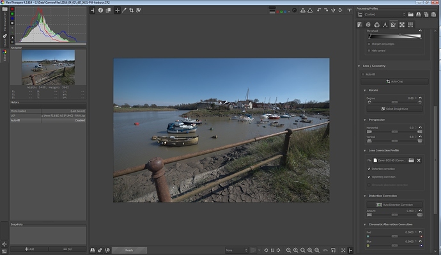Toggle Distortion correction checkbox
Image resolution: width=441 pixels, height=255 pixels.
(369, 169)
